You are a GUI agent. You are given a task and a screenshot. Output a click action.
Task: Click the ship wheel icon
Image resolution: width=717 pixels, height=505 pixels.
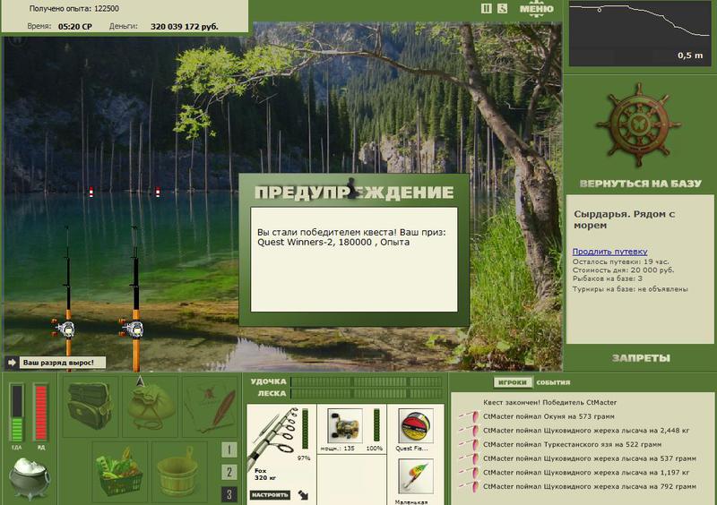pos(638,124)
